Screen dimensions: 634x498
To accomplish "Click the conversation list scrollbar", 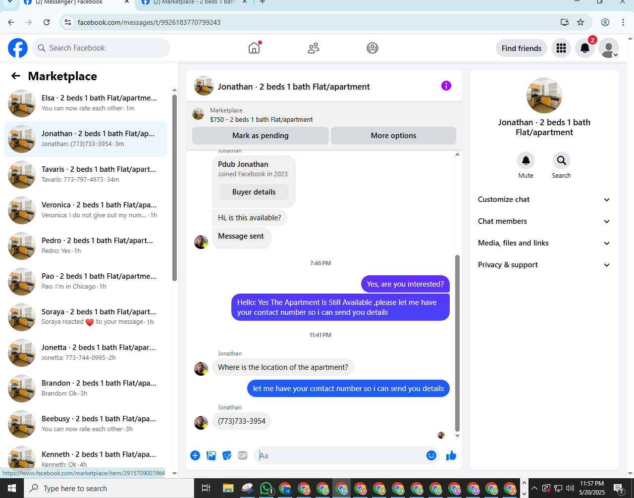I will tap(174, 188).
